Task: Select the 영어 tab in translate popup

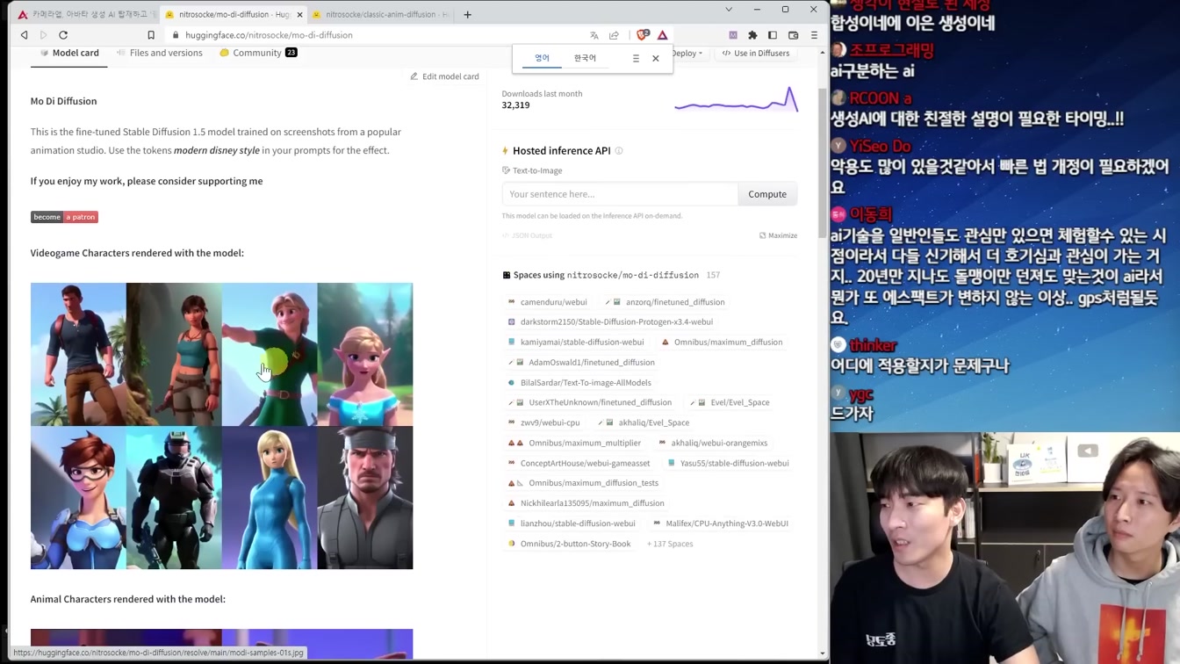Action: pos(542,58)
